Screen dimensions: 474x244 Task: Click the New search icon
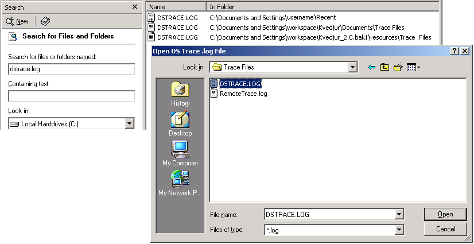pos(17,21)
